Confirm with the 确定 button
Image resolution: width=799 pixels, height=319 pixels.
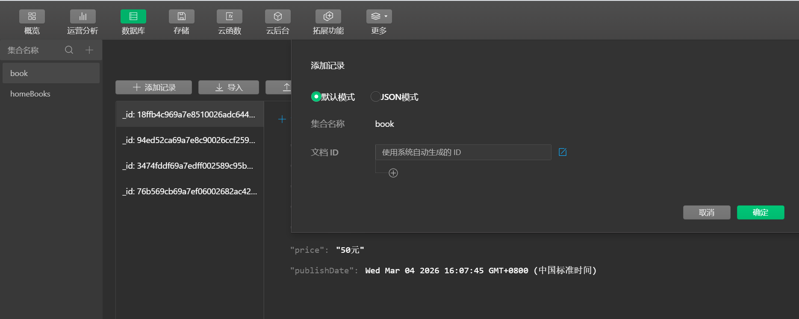click(761, 212)
